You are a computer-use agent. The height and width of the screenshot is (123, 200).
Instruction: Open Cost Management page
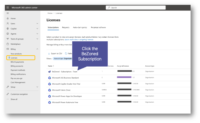point(18,82)
